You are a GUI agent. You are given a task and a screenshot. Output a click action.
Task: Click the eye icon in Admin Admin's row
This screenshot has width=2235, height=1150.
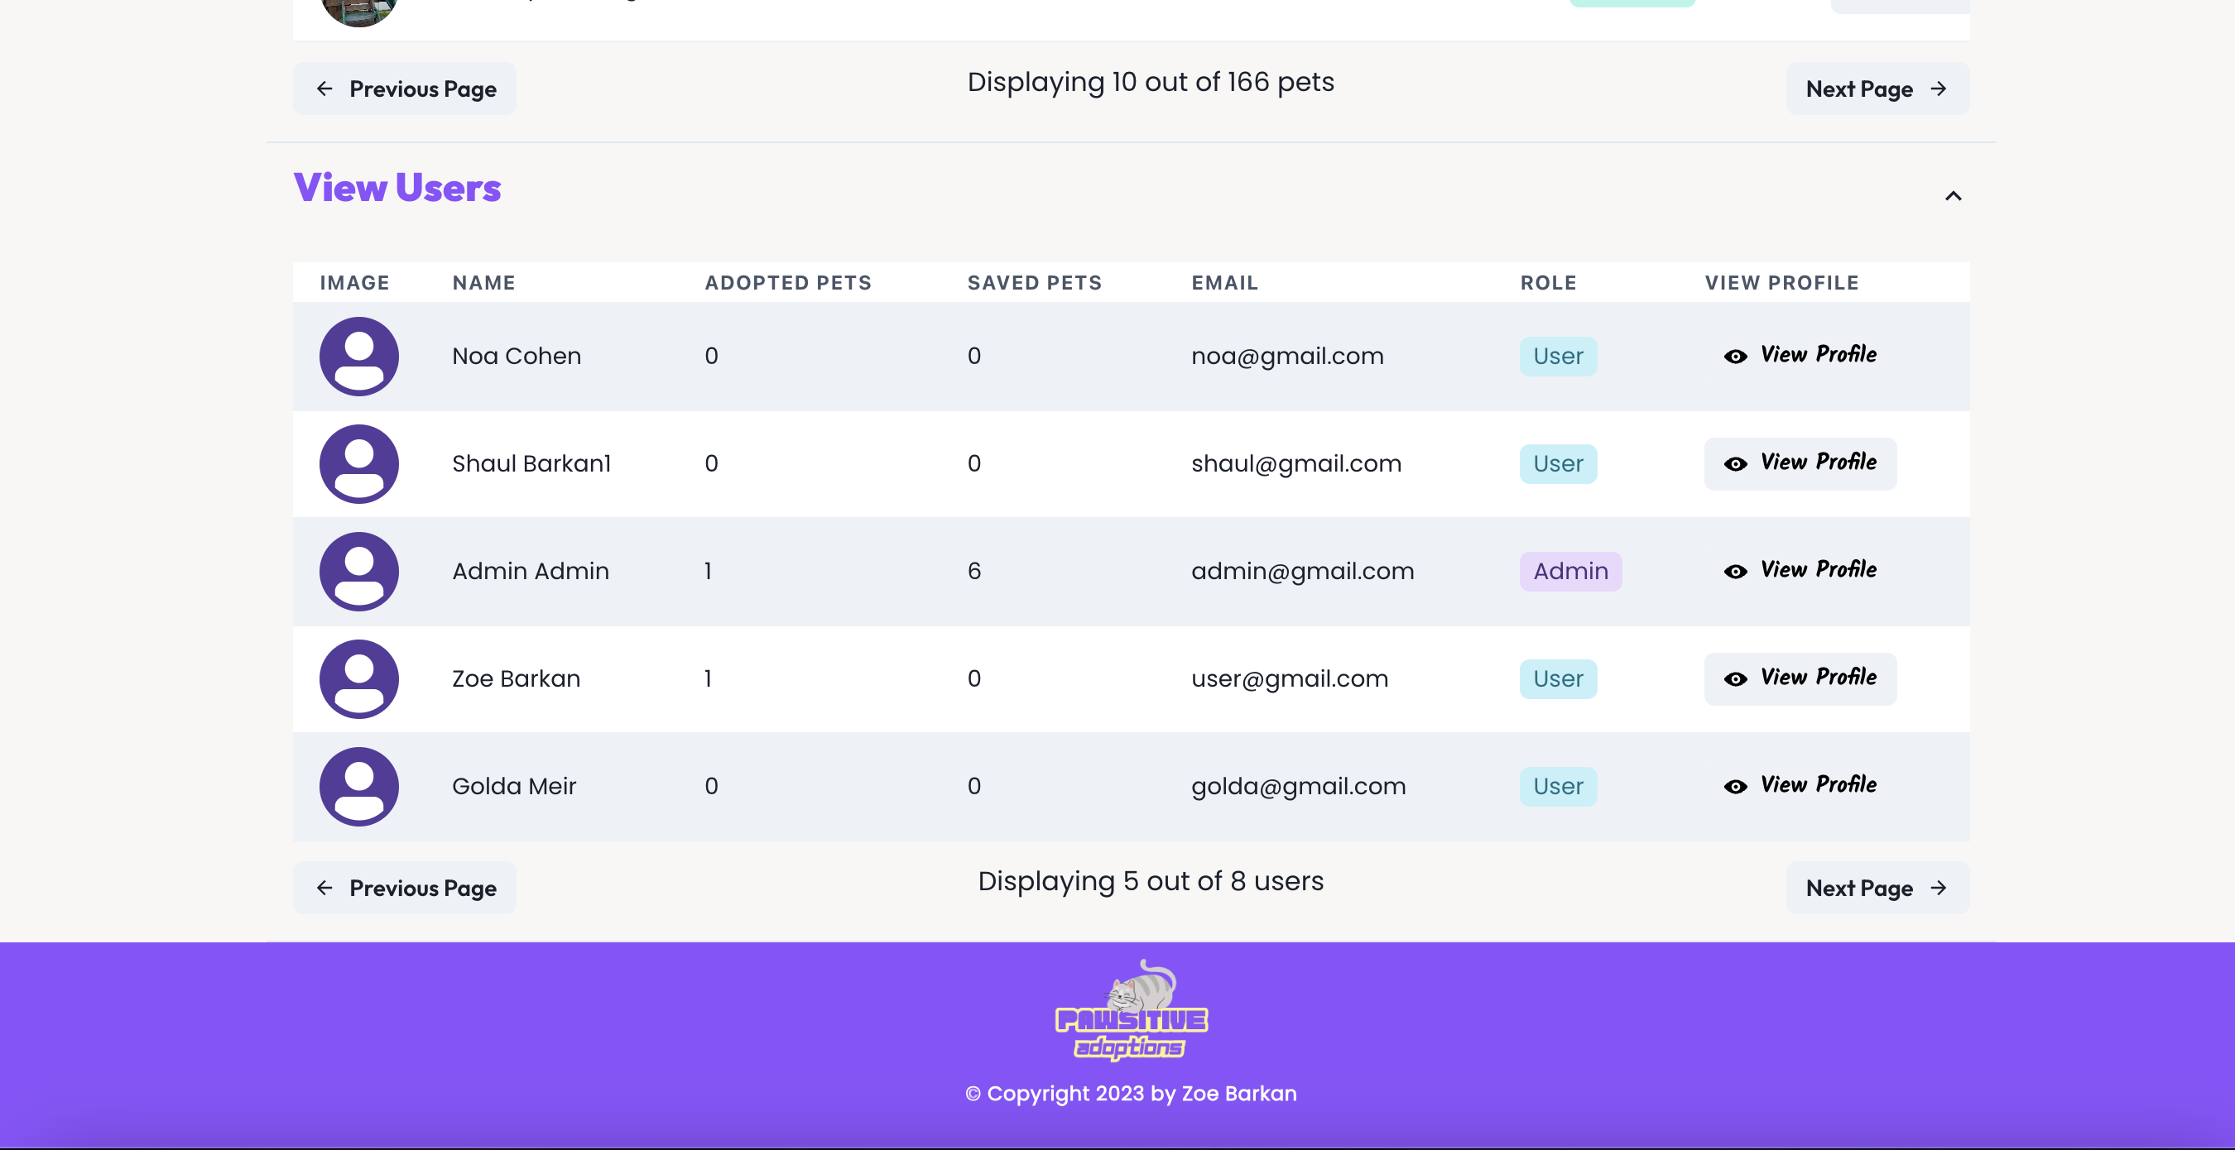1735,572
